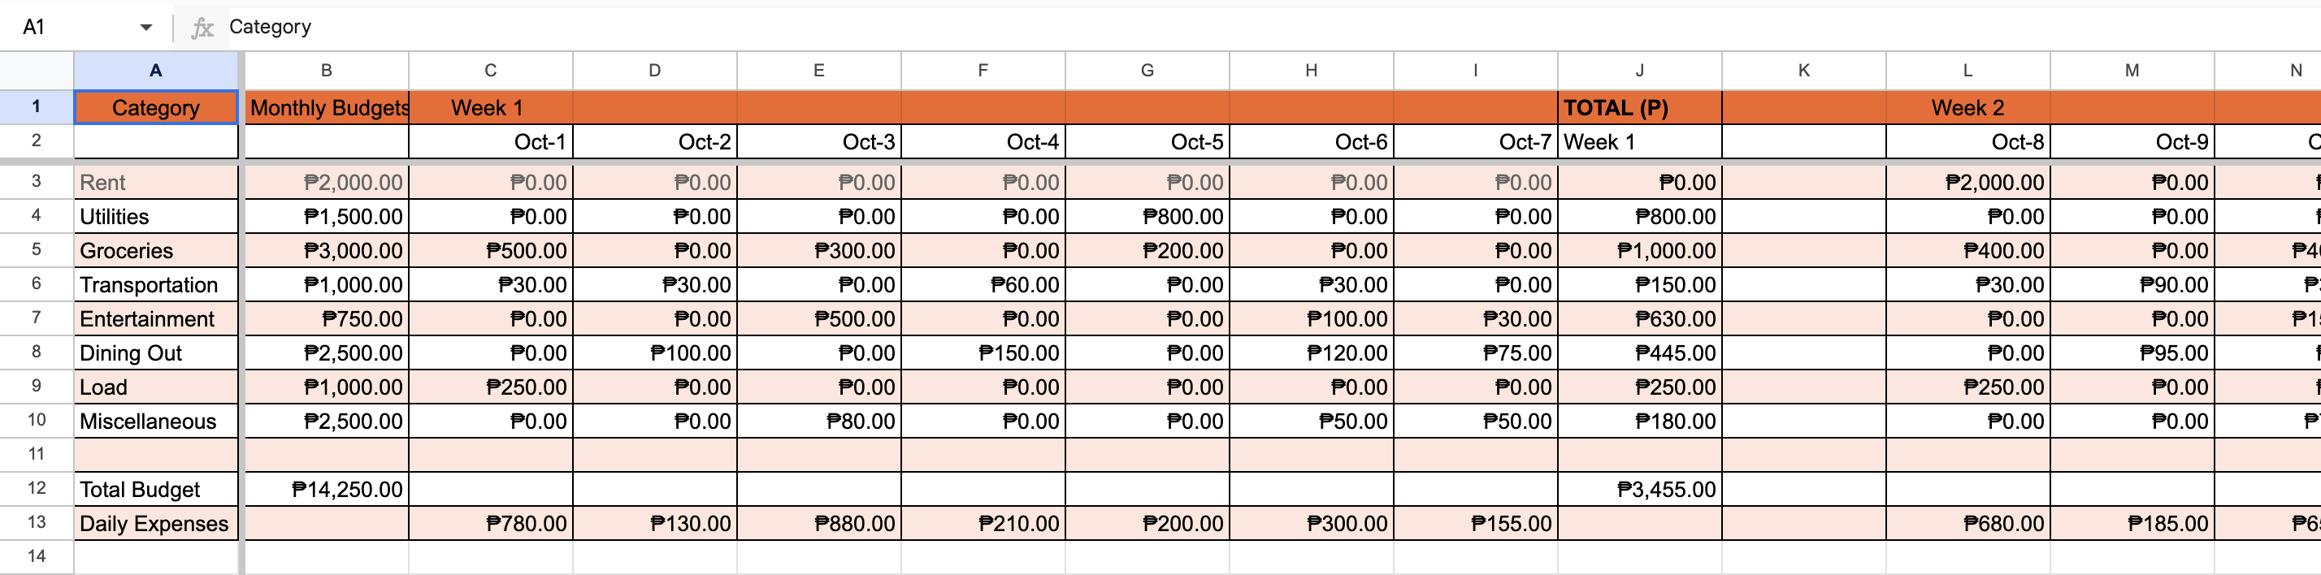Screen dimensions: 2321x575
Task: Click the TOTAL (P) header cell
Action: pos(1639,108)
